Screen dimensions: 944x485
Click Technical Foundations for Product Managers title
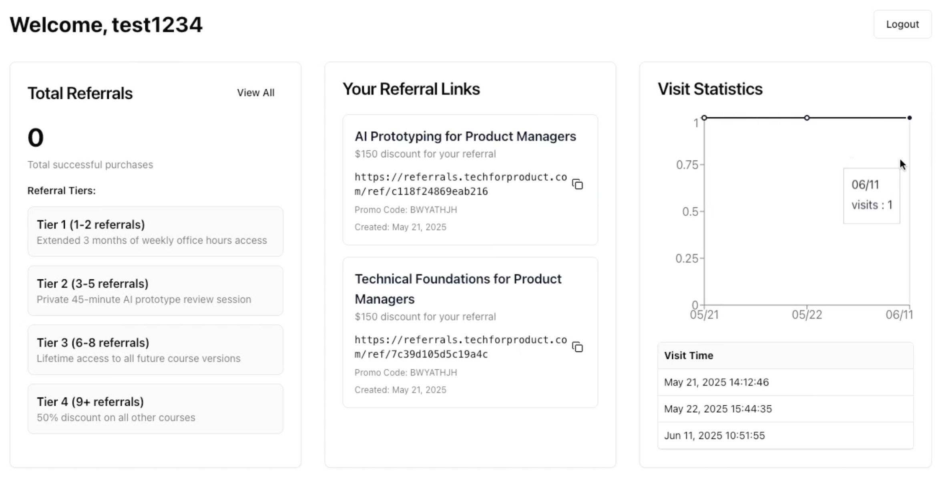click(x=458, y=289)
